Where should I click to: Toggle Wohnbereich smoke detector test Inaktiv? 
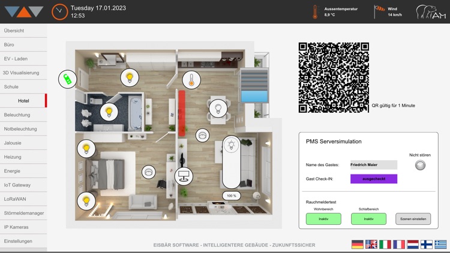(x=323, y=219)
